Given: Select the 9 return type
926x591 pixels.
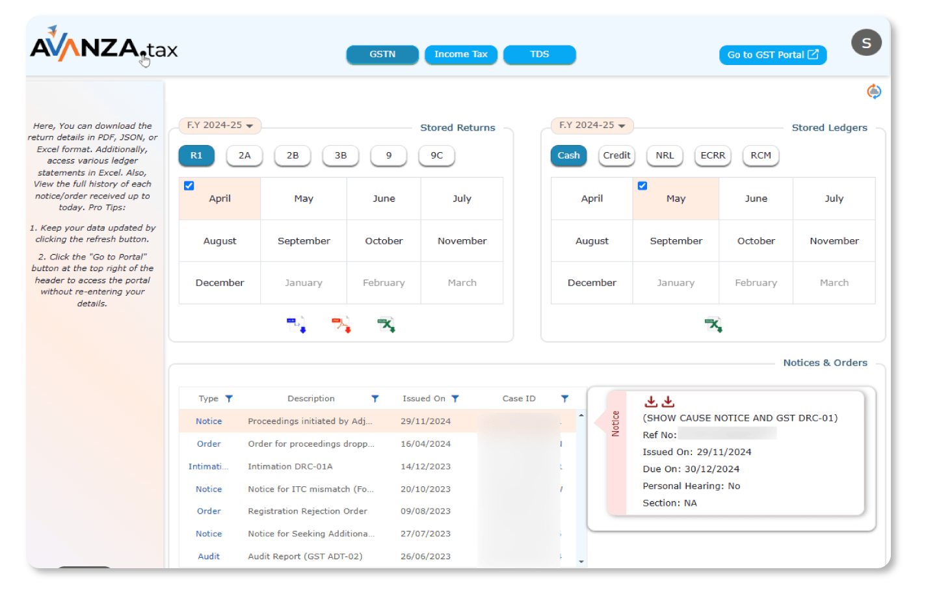Looking at the screenshot, I should coord(389,155).
